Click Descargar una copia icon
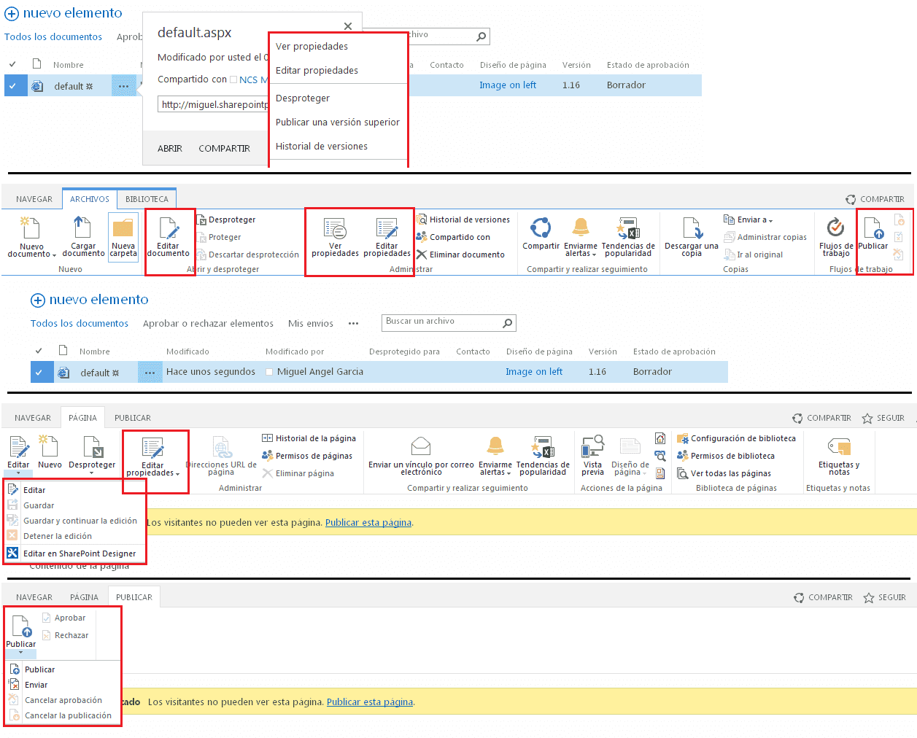 [x=692, y=228]
